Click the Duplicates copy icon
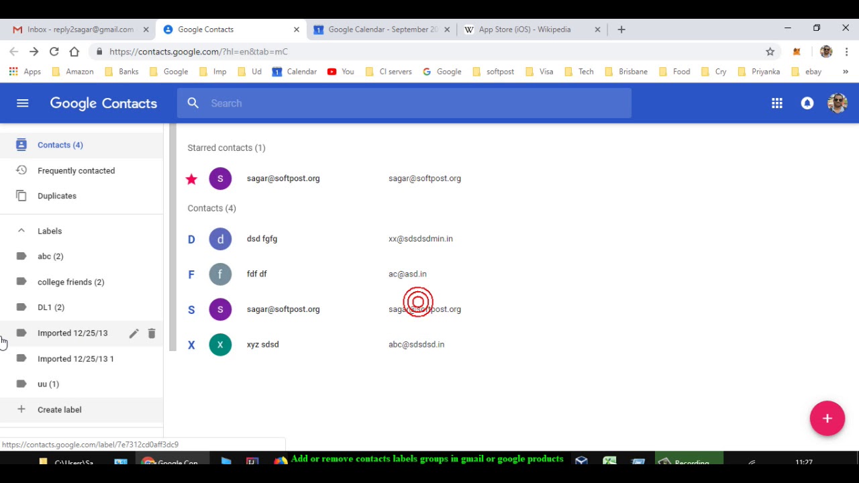 (21, 195)
